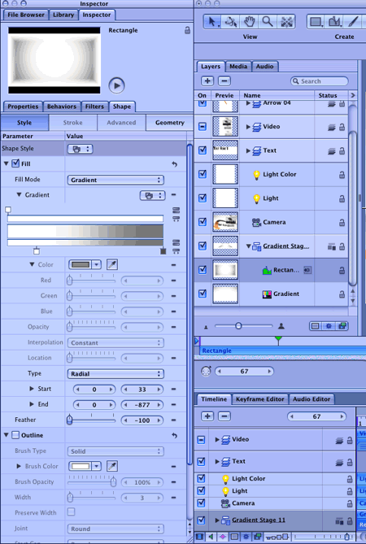Toggle Video group checkbox in Layers list
Viewport: 366px width, 544px height.
pyautogui.click(x=203, y=127)
